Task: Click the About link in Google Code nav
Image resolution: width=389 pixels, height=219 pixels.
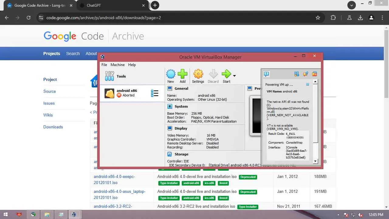Action: [x=91, y=54]
